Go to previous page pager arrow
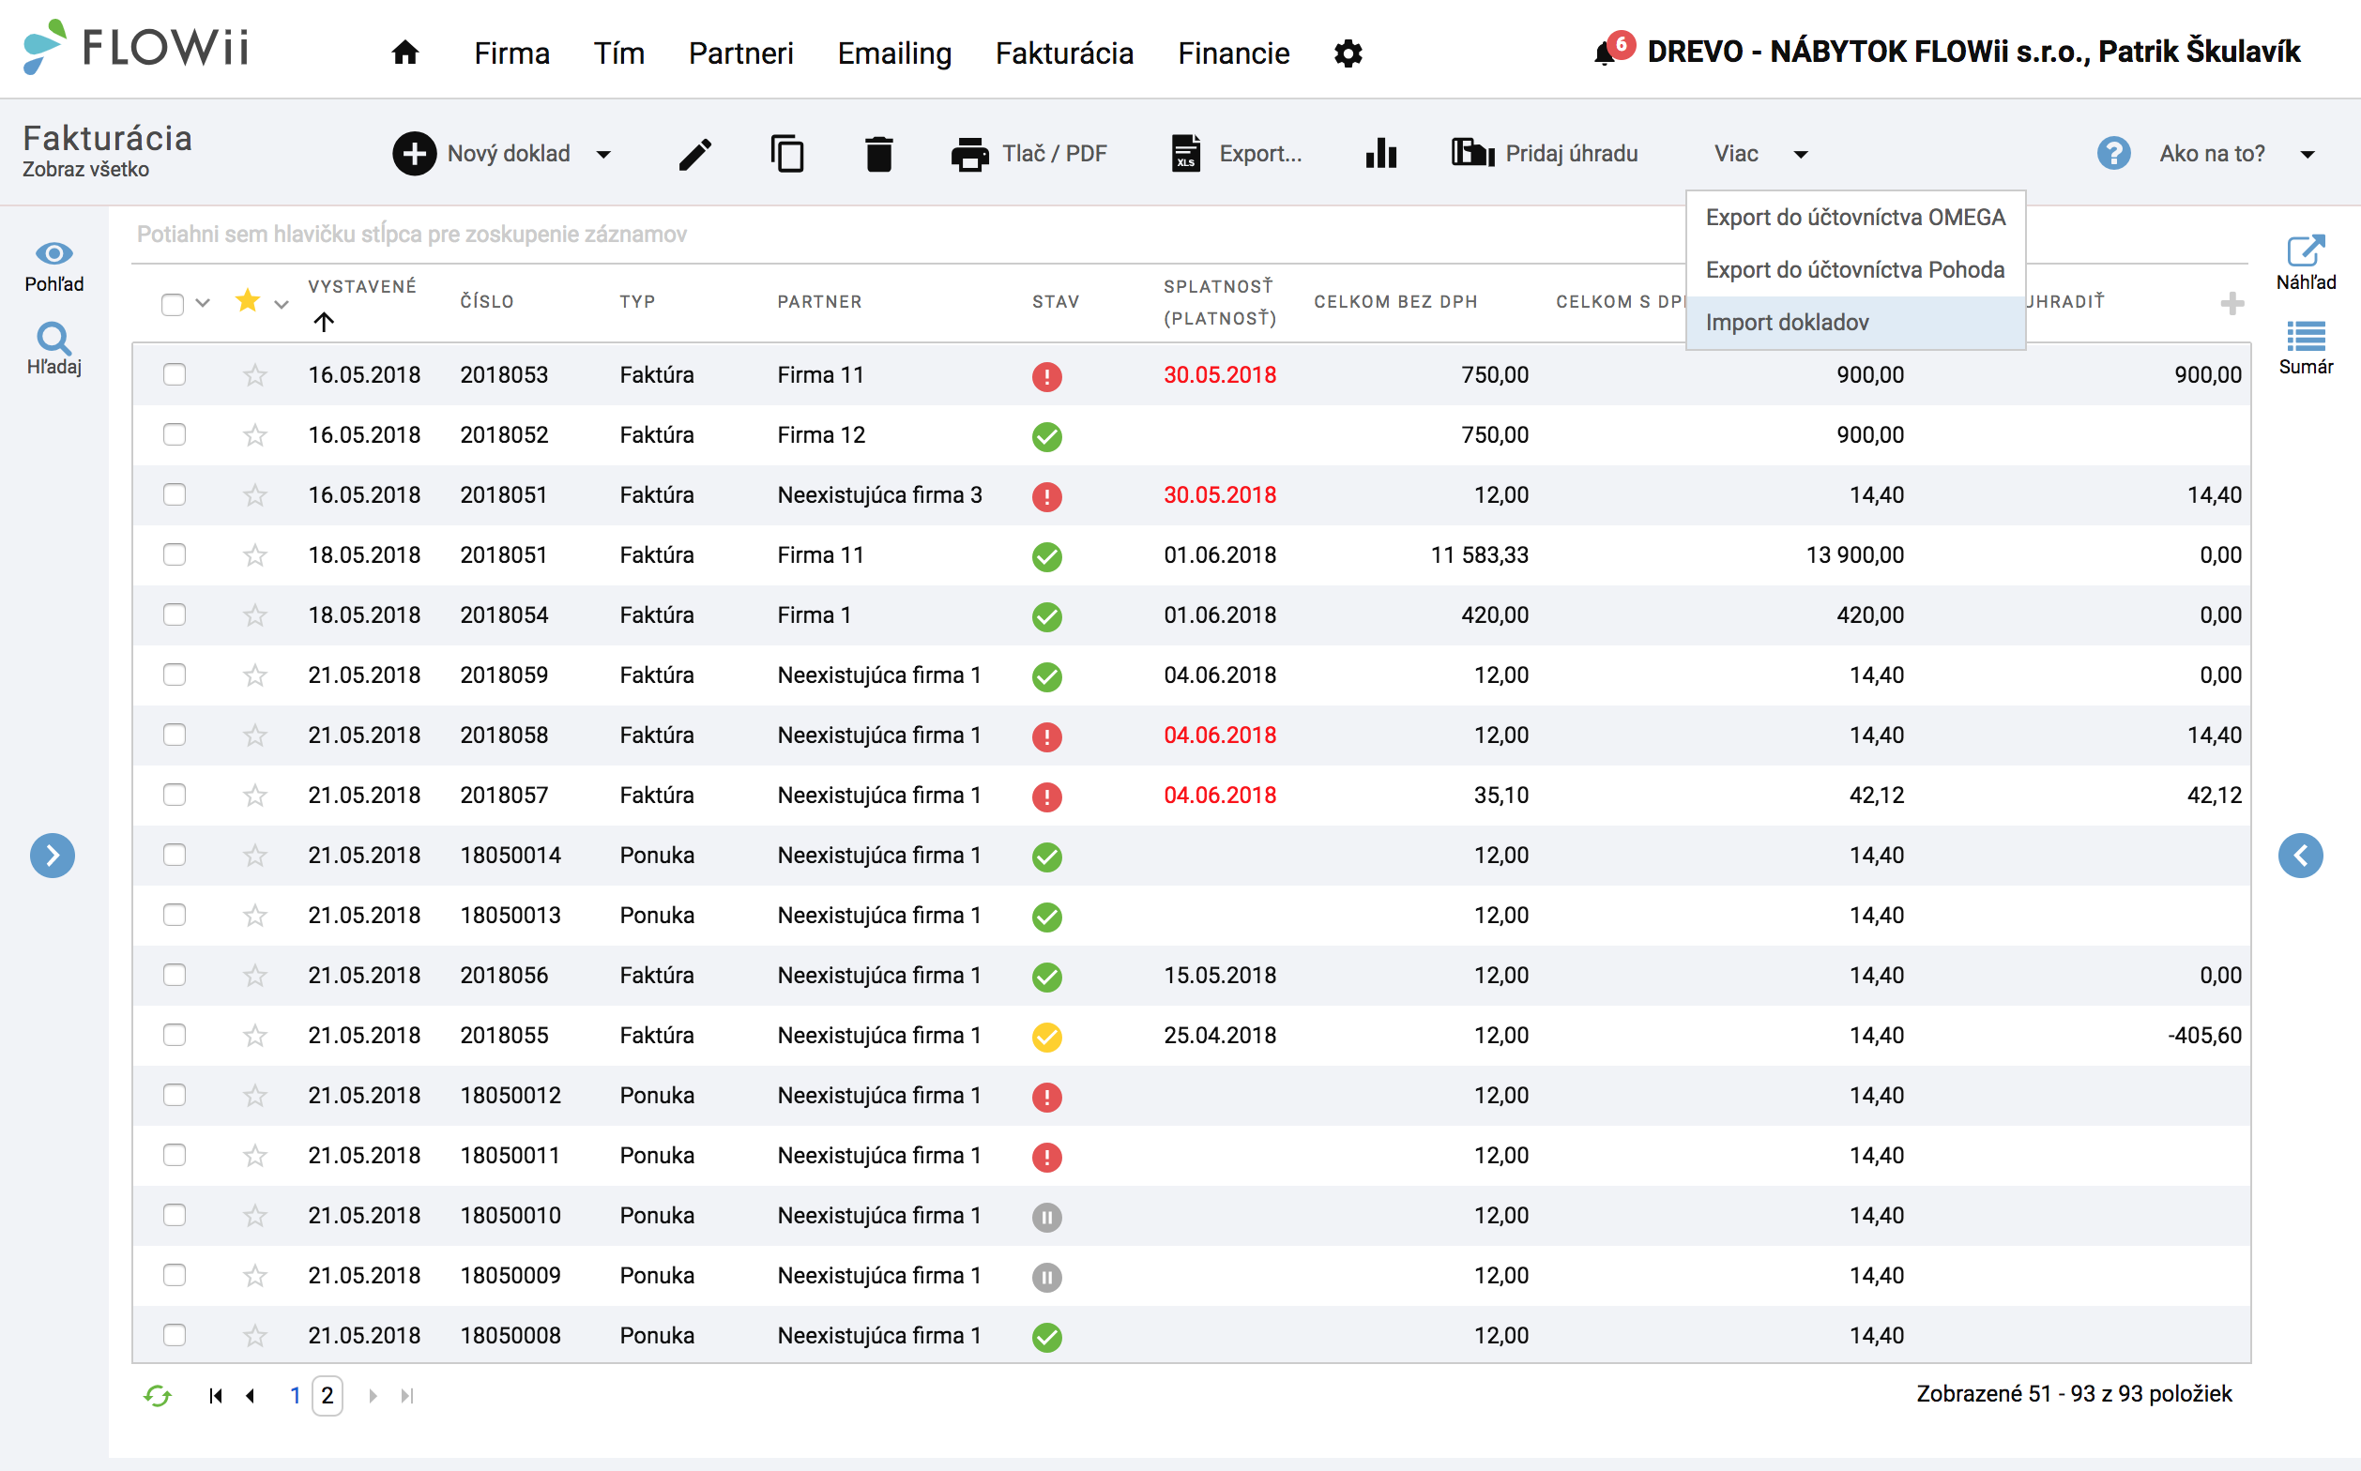Image resolution: width=2361 pixels, height=1471 pixels. tap(251, 1396)
